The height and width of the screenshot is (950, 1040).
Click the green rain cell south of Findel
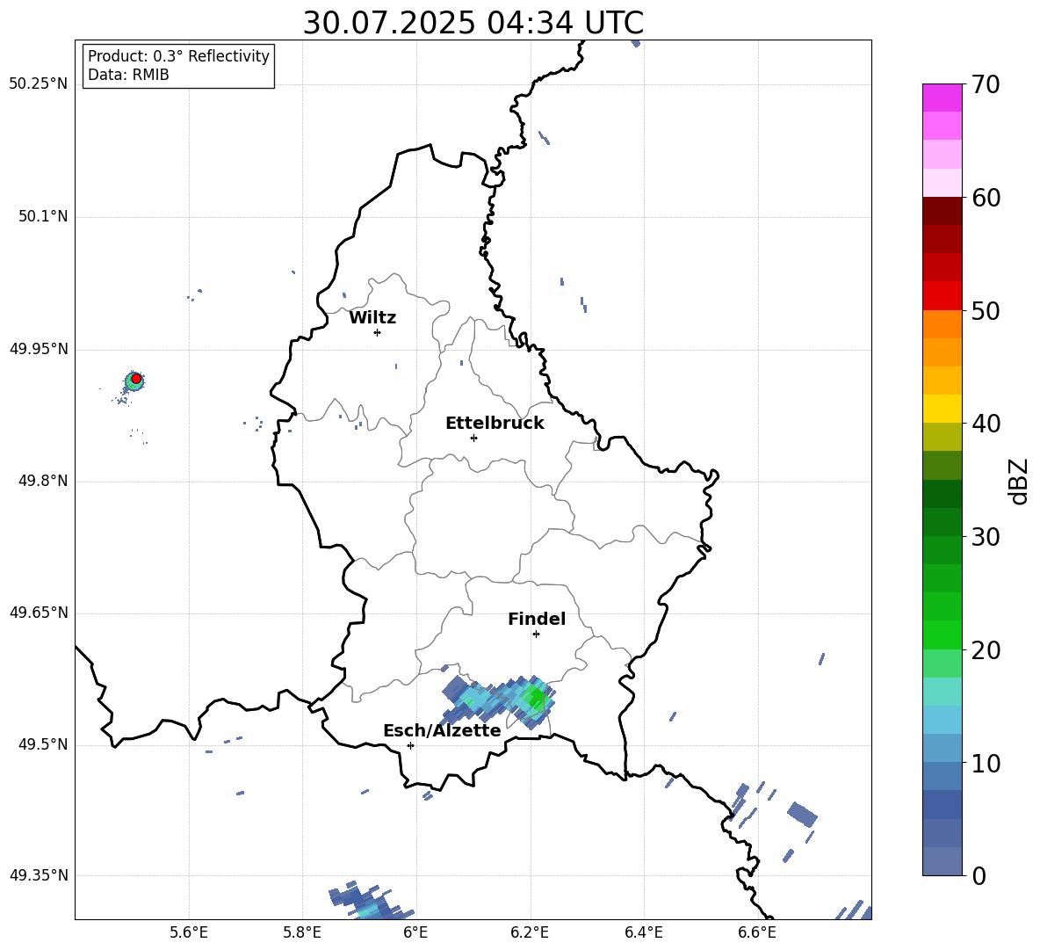535,698
